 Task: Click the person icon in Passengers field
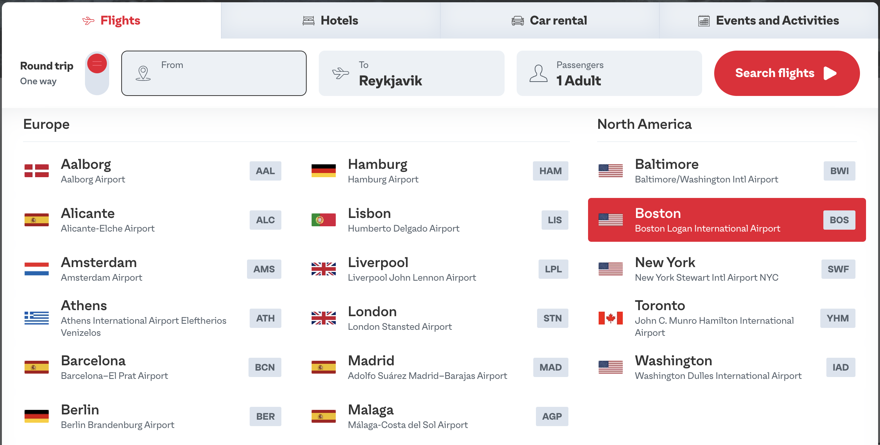539,73
